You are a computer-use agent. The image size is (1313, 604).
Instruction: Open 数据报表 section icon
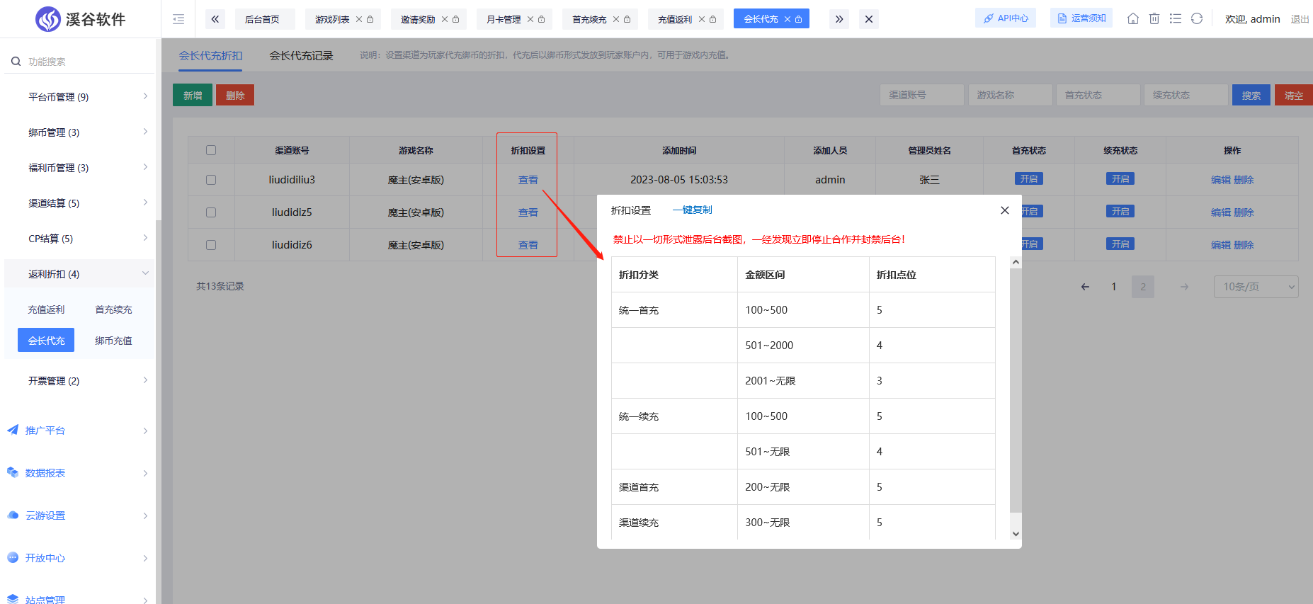tap(13, 472)
